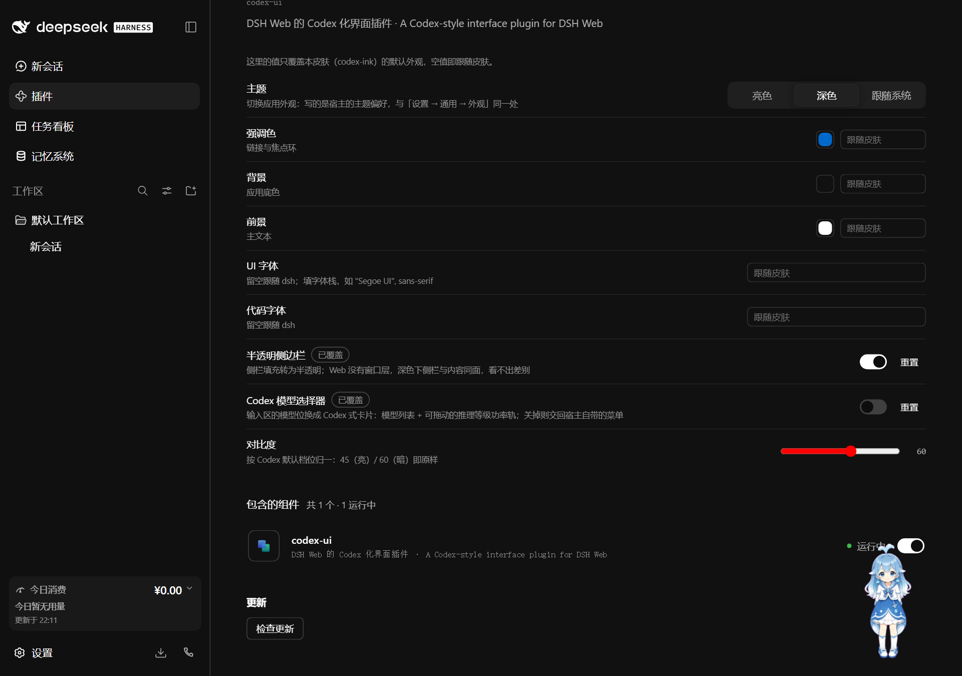Select the 跟随系统 theme option
962x676 pixels.
891,96
